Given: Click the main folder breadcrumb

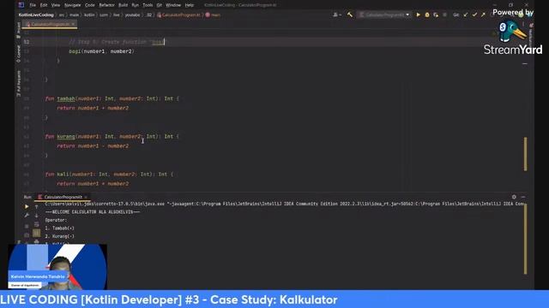Looking at the screenshot, I should click(75, 15).
